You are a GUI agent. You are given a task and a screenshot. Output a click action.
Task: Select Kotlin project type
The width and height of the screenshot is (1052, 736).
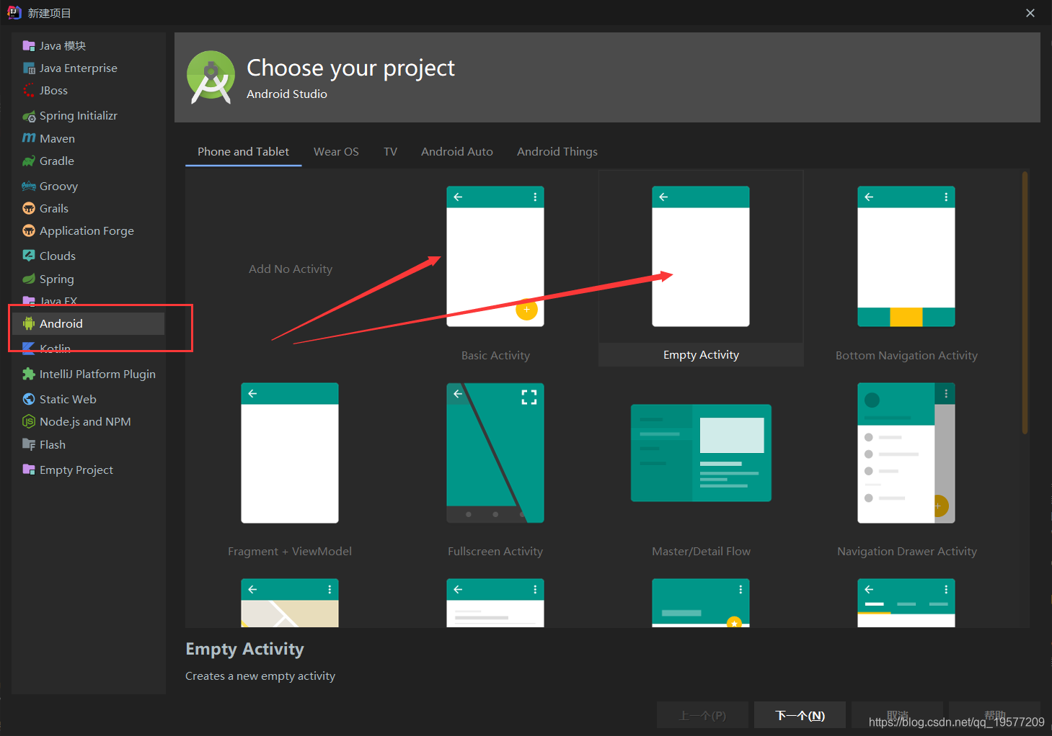(55, 349)
